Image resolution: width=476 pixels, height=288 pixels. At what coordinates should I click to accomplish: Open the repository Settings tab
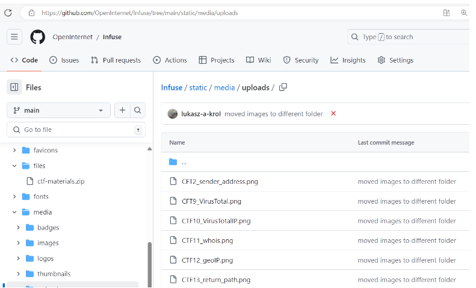click(395, 60)
